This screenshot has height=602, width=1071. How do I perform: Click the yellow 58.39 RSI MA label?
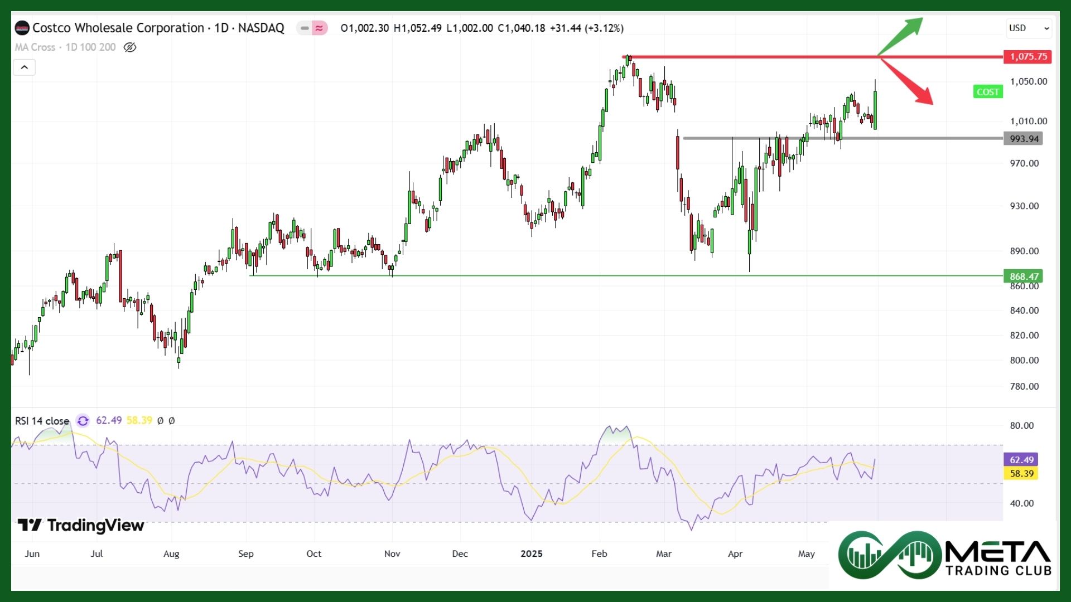point(1020,473)
